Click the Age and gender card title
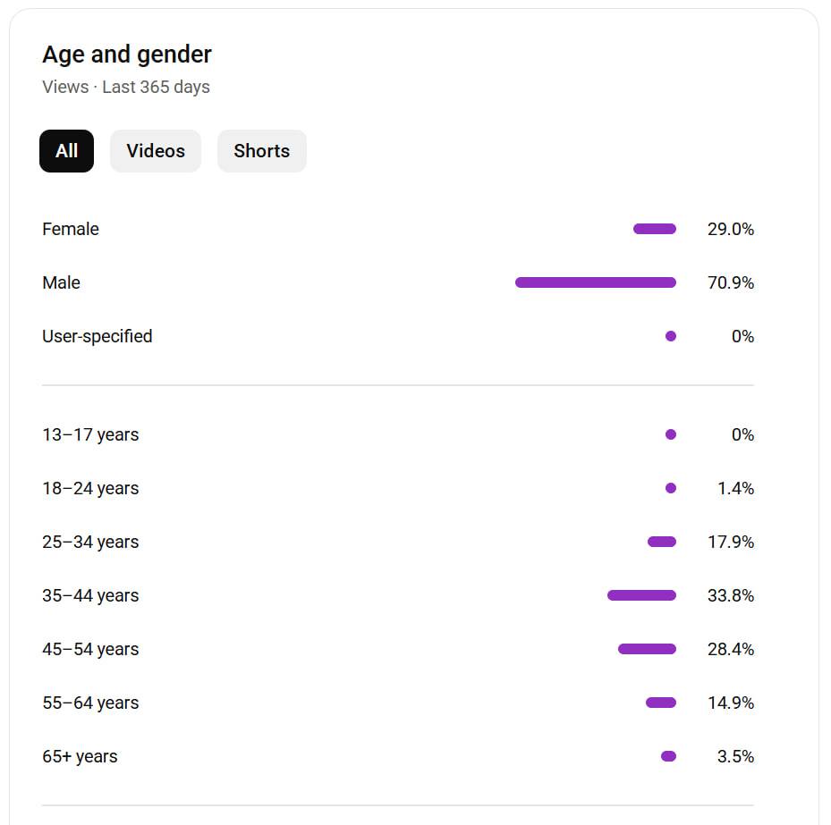Image resolution: width=831 pixels, height=825 pixels. [127, 55]
